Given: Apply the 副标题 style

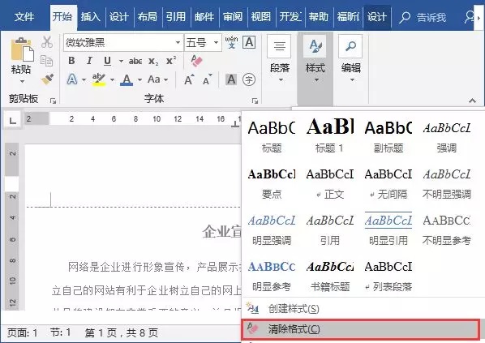Looking at the screenshot, I should pos(388,135).
